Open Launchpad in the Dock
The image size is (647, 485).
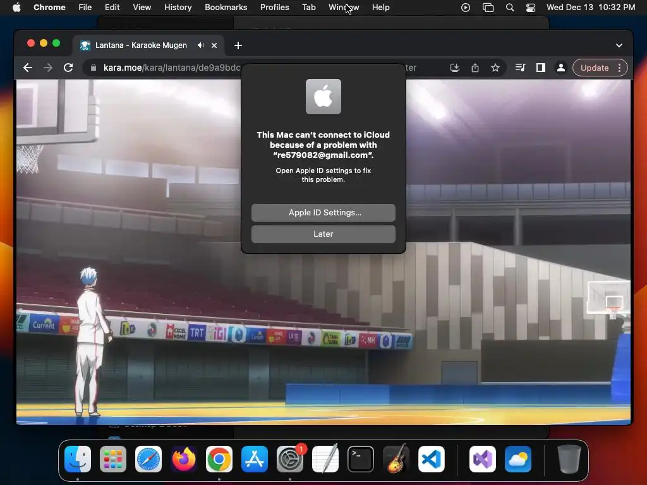[113, 459]
